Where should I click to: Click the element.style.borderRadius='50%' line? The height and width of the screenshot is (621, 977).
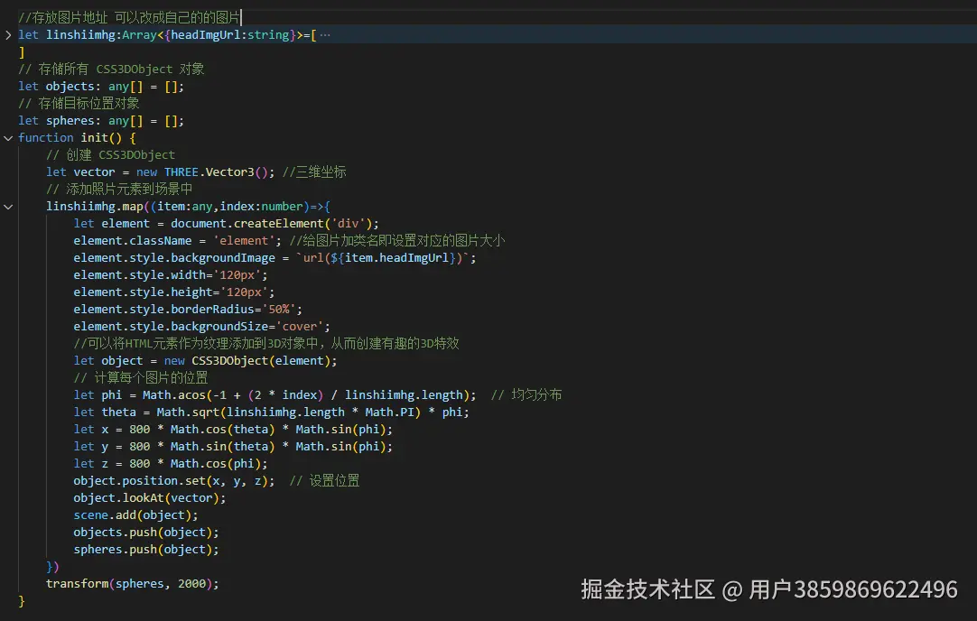click(x=188, y=310)
